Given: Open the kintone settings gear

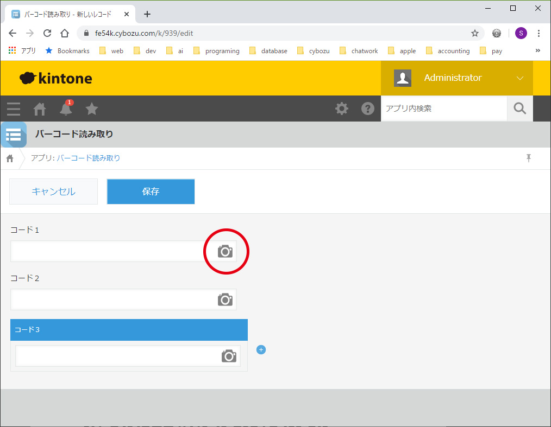Looking at the screenshot, I should pyautogui.click(x=342, y=109).
